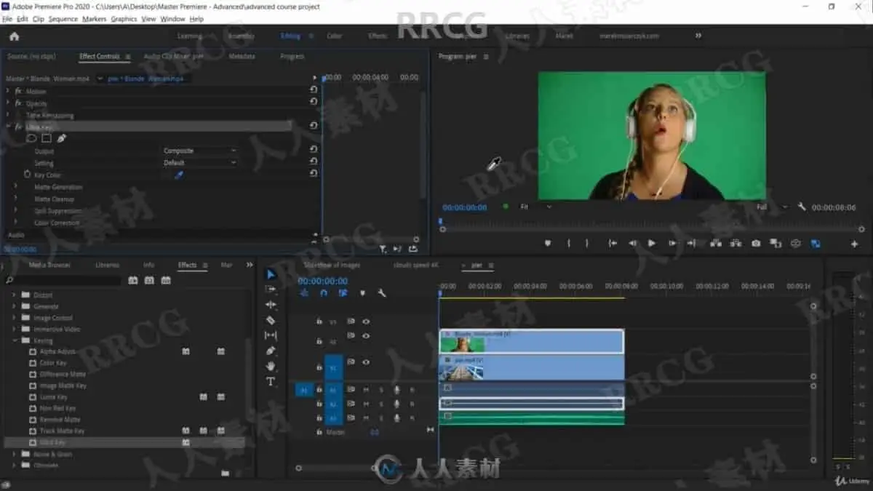This screenshot has width=873, height=491.
Task: Filter YUV effects in Effects panel
Action: pyautogui.click(x=166, y=280)
